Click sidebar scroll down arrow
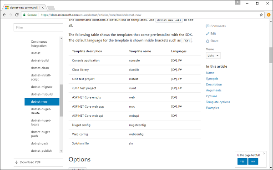 point(61,151)
